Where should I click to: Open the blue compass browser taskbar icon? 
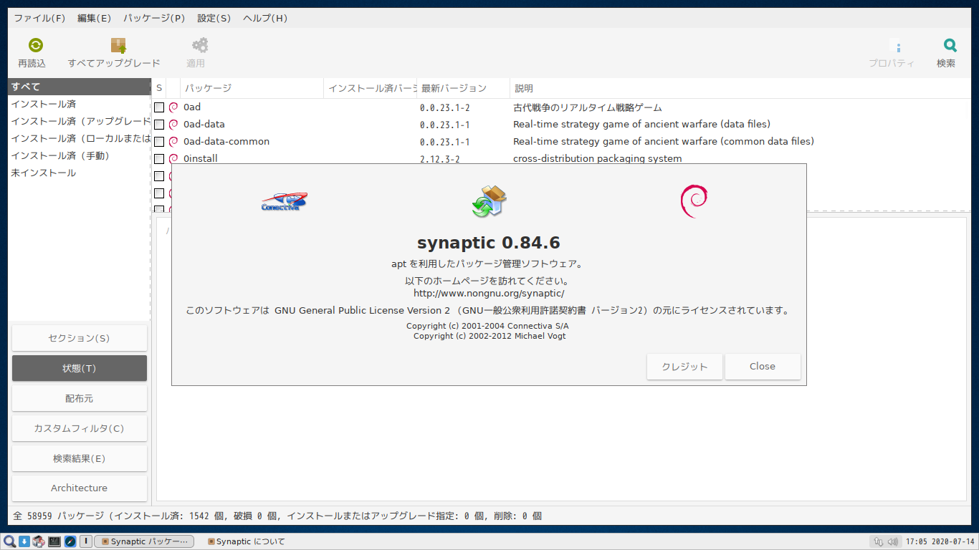coord(70,541)
